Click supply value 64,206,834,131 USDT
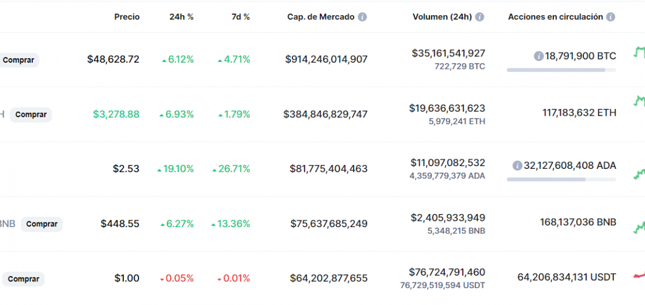Viewport: 645px width, 305px height. click(x=567, y=277)
